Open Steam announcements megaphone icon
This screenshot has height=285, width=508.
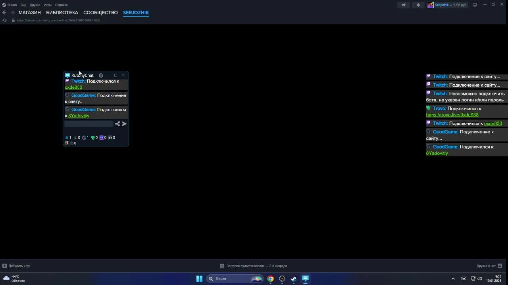(403, 5)
